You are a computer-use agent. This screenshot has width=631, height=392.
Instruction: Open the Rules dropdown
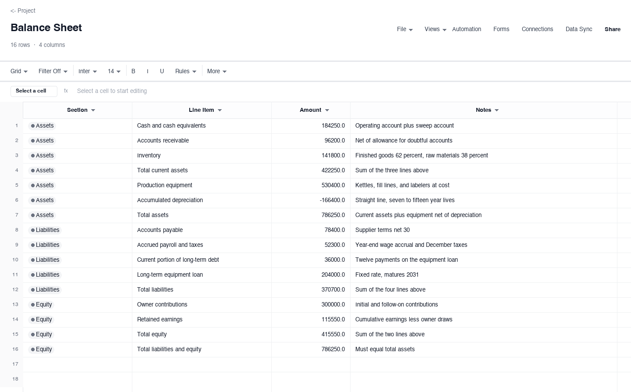[186, 71]
